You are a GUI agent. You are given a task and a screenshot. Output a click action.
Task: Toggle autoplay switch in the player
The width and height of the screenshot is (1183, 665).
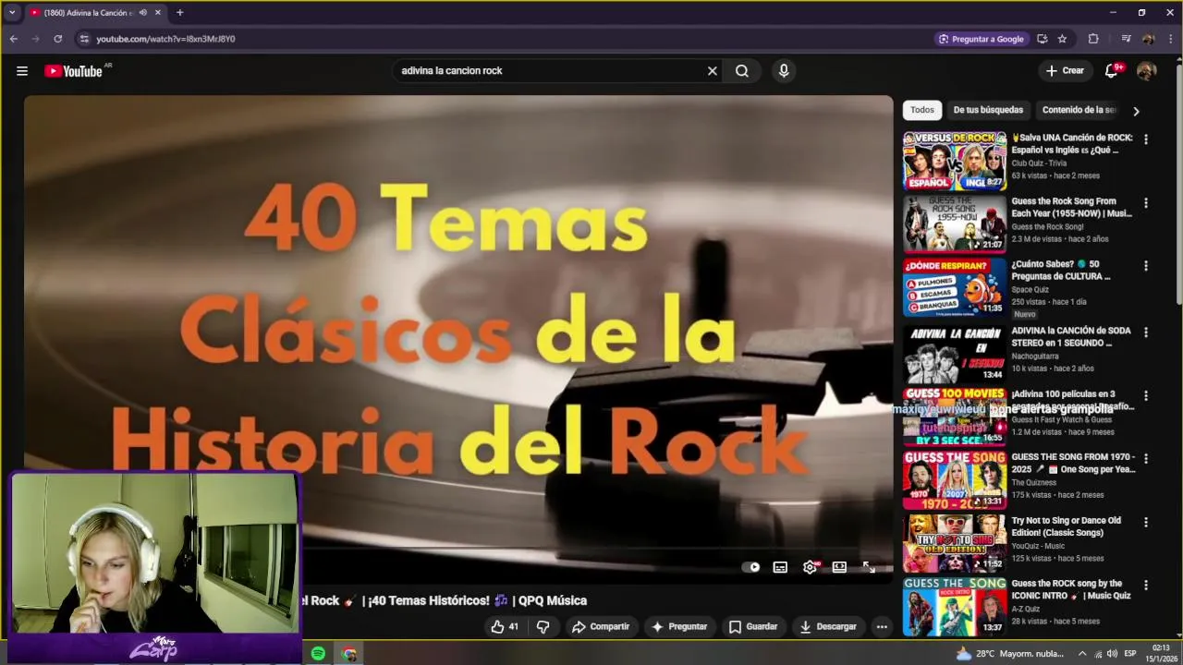(x=750, y=567)
